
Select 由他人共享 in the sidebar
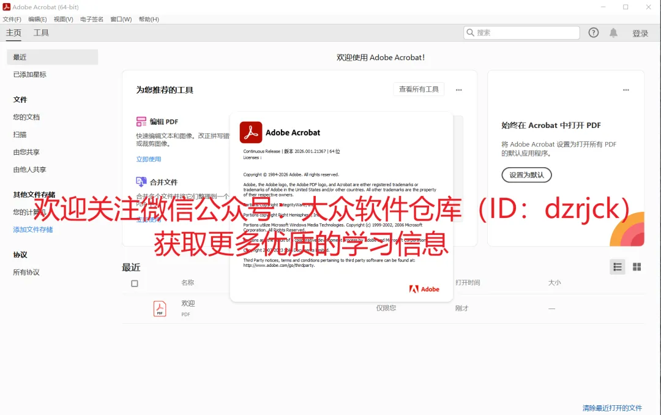pyautogui.click(x=29, y=170)
